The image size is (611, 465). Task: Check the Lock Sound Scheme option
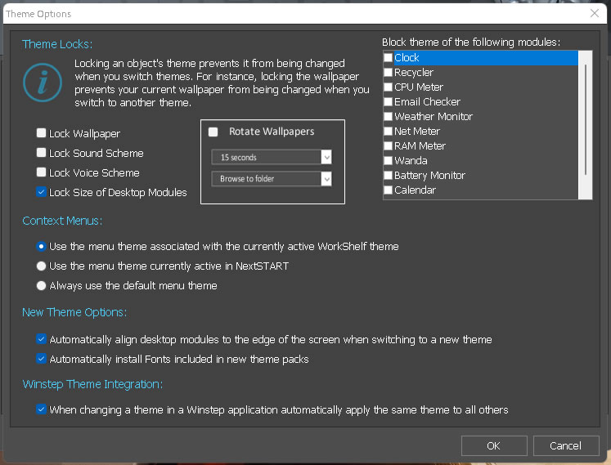[42, 153]
